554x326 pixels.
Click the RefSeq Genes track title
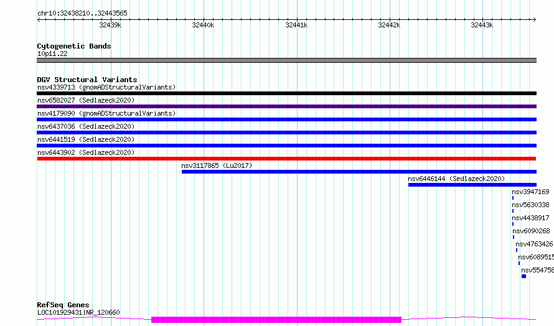pos(63,305)
